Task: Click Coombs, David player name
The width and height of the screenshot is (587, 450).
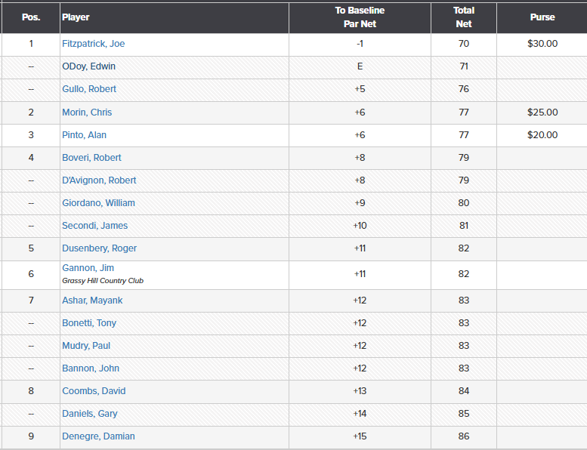Action: (94, 391)
